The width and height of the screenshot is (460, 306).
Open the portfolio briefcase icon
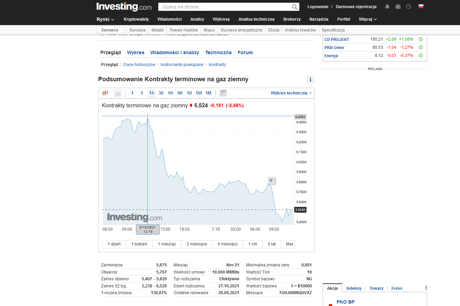398,7
